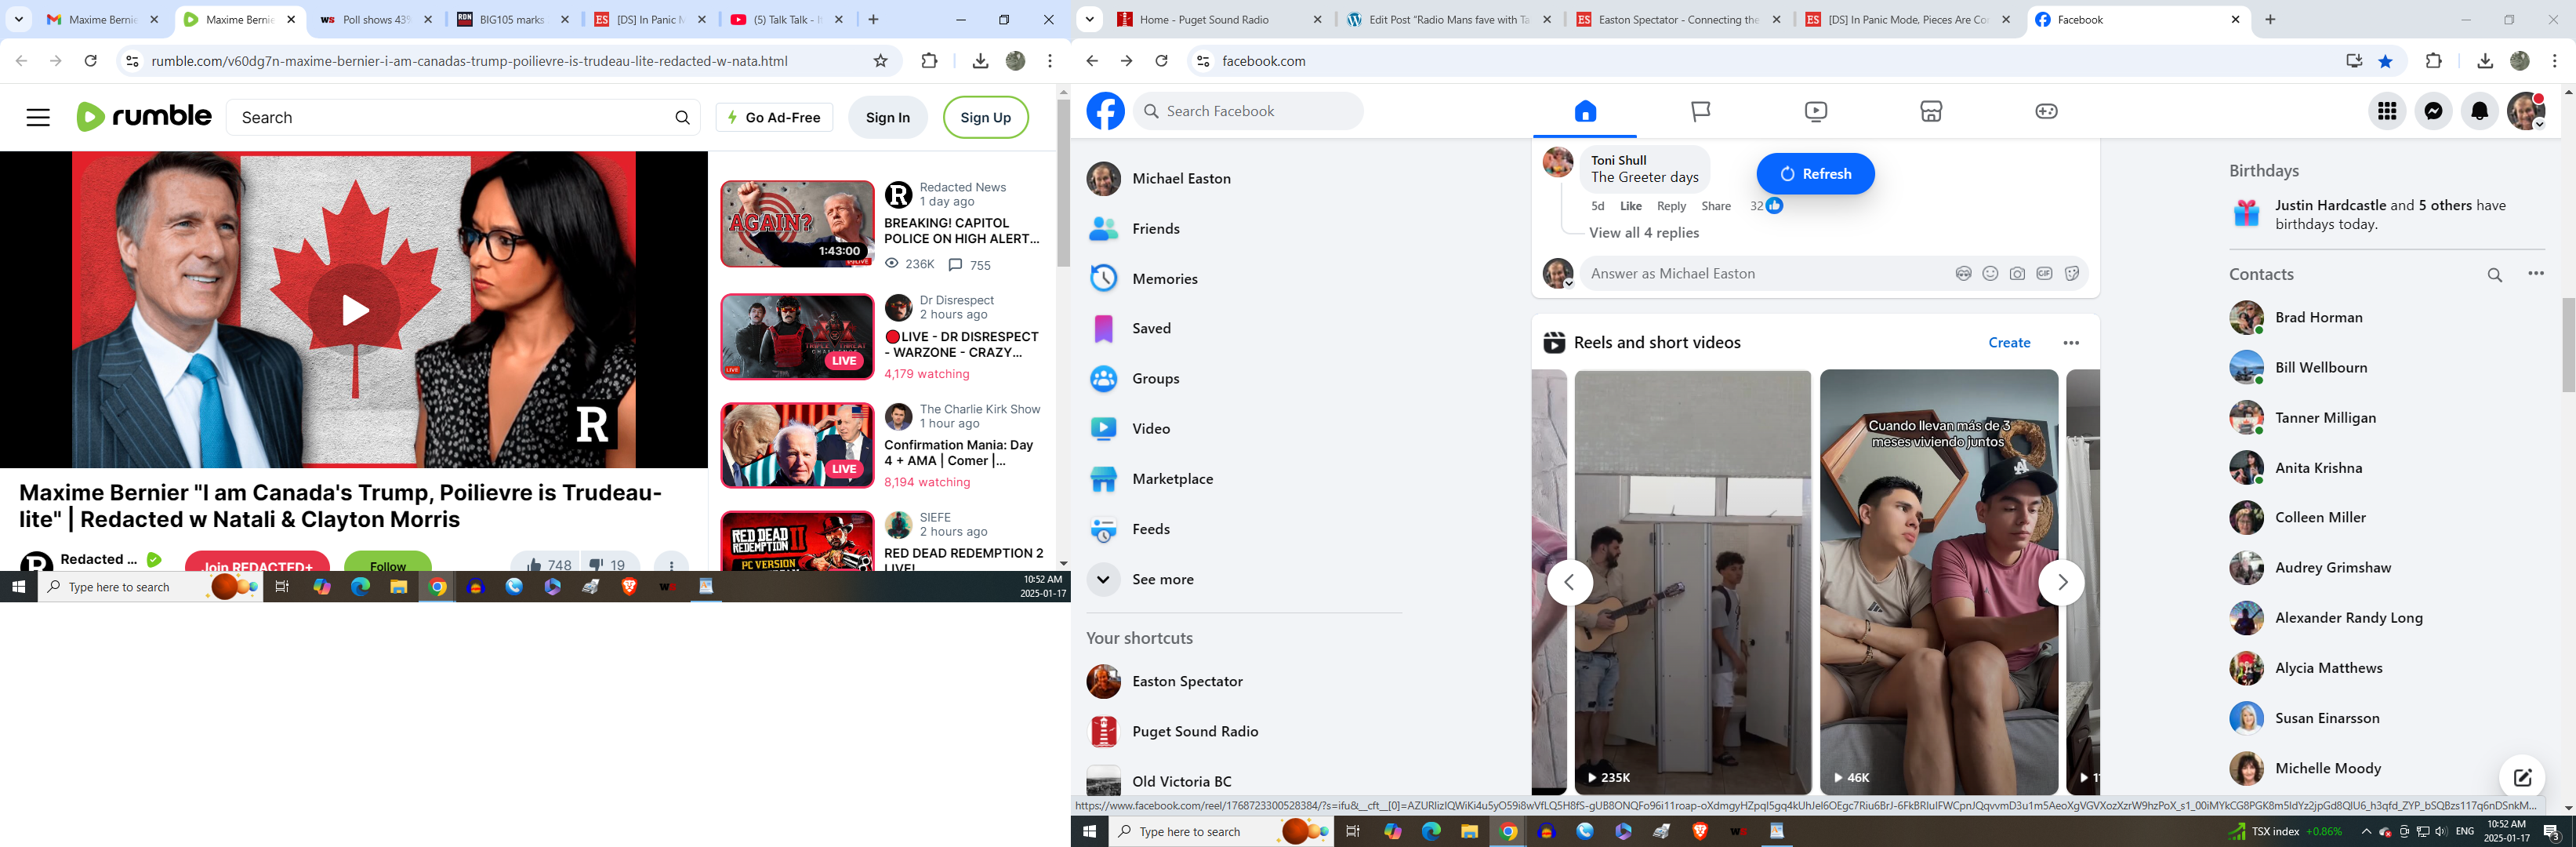Viewport: 2576px width, 847px height.
Task: Bookmark Rumble page with star icon
Action: tap(880, 61)
